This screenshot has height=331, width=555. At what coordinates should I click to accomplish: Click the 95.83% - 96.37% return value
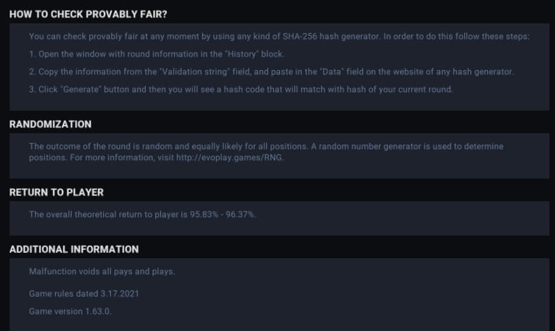tap(222, 214)
